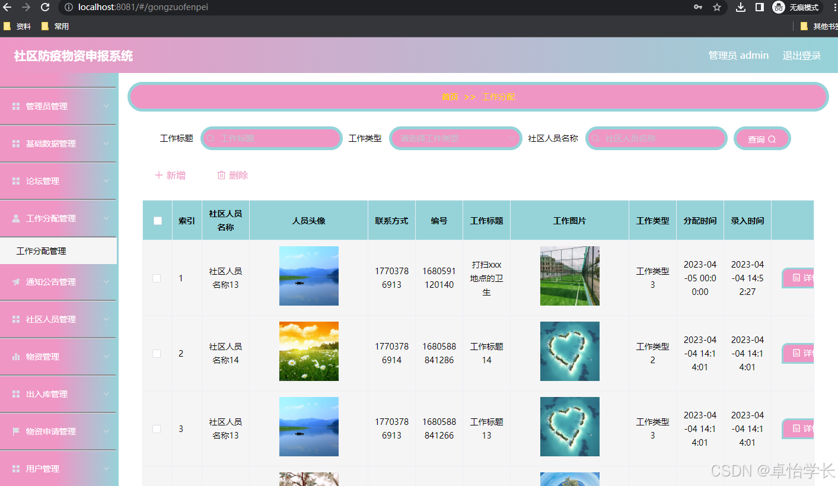The height and width of the screenshot is (486, 838).
Task: Open the daisy field avatar in row 2
Action: coord(309,351)
